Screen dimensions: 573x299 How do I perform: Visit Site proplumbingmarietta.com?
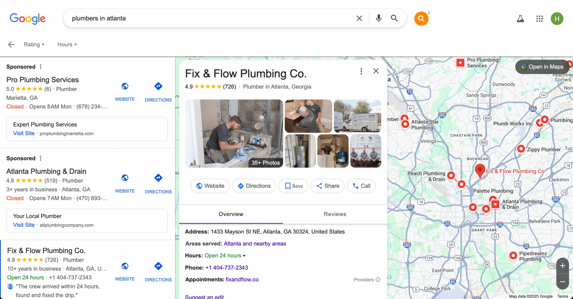pos(24,133)
